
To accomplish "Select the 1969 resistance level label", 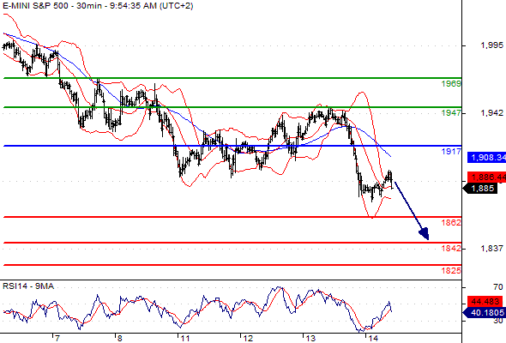I will [451, 84].
